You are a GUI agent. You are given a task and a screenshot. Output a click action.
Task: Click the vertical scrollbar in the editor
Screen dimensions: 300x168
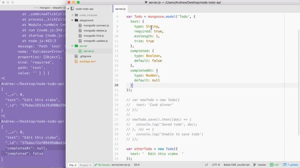299,83
